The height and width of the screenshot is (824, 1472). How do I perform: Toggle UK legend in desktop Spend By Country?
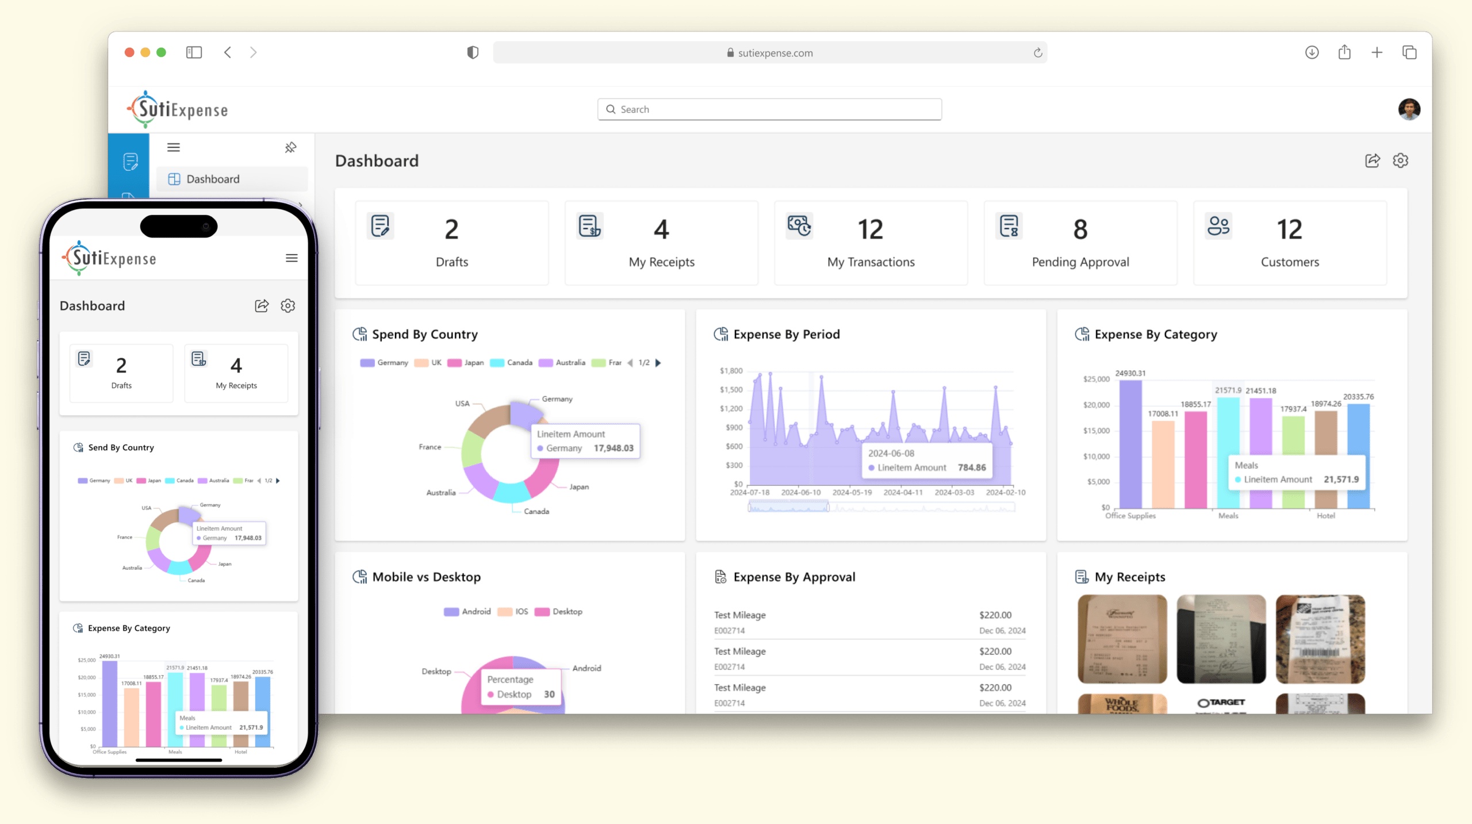[x=428, y=363]
